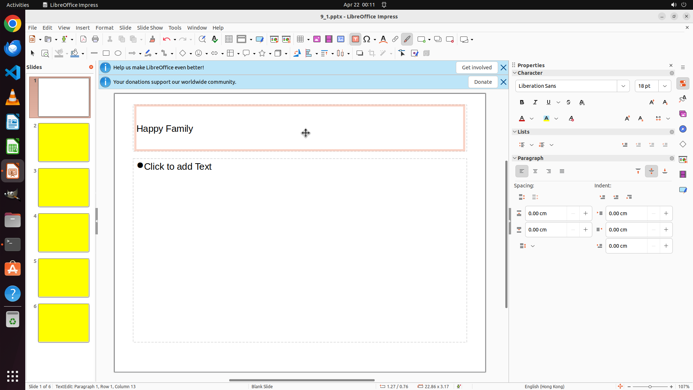The width and height of the screenshot is (693, 390).
Task: Click the Export as PDF icon
Action: coord(83,39)
